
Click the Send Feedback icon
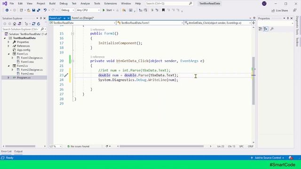click(295, 10)
